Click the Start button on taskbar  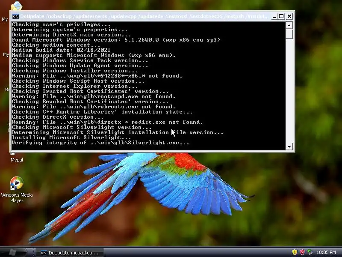[13, 252]
